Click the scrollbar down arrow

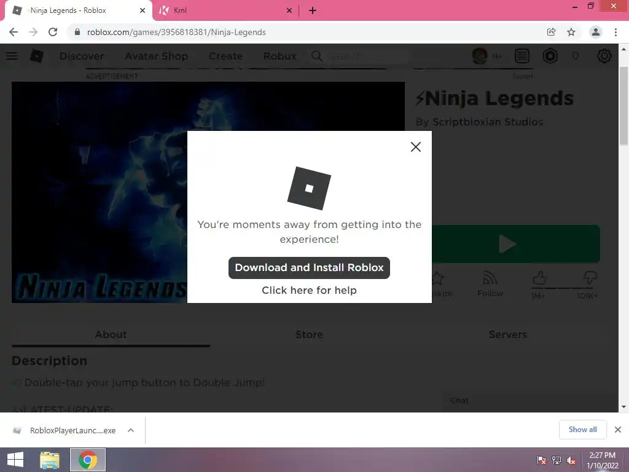pyautogui.click(x=623, y=407)
